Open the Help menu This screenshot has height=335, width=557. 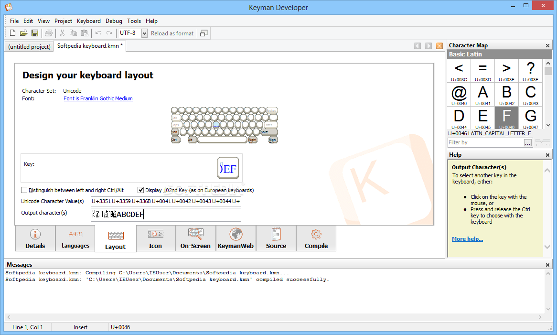tap(151, 21)
